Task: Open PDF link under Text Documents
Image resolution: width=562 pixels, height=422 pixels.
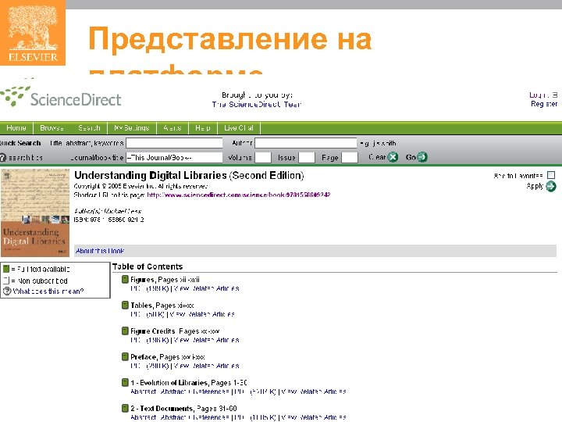Action: coord(255,417)
